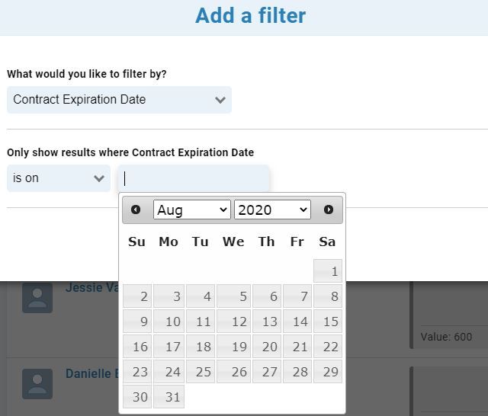Select August 25 date
The width and height of the screenshot is (488, 416).
pos(201,372)
